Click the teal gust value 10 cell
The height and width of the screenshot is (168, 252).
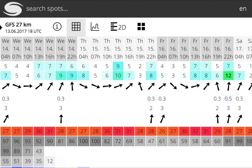(x=118, y=75)
